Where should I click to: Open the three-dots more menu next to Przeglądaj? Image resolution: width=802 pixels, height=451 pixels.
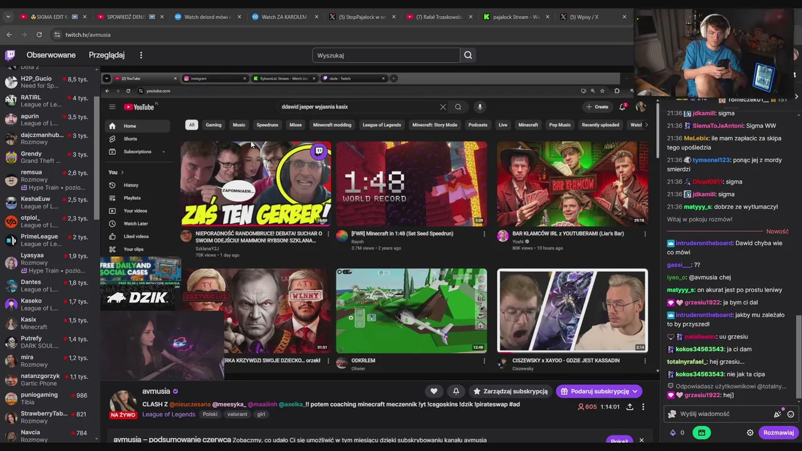click(141, 55)
